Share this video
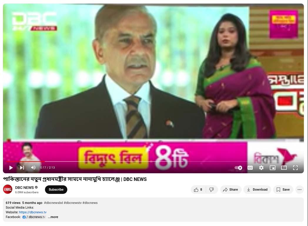This screenshot has height=226, width=308. point(231,189)
